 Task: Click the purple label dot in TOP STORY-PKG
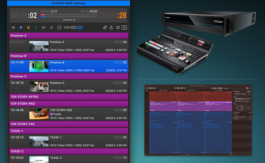[51, 114]
